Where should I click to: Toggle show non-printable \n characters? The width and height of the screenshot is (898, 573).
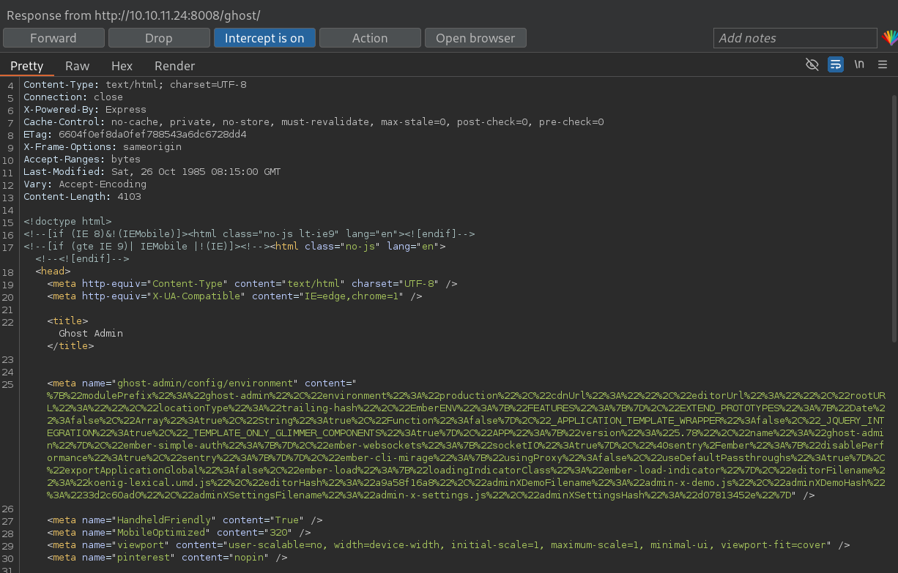click(x=859, y=65)
